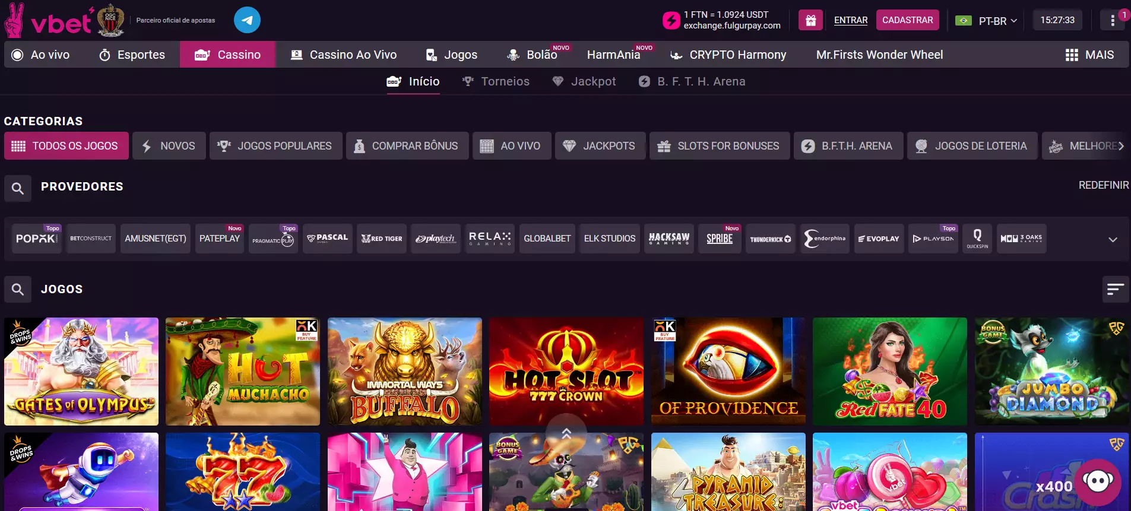Toggle the Spribe provider filter

tap(720, 239)
